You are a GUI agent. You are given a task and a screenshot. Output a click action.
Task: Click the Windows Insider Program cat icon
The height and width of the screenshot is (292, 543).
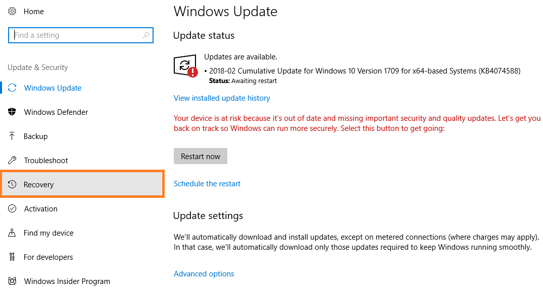13,281
